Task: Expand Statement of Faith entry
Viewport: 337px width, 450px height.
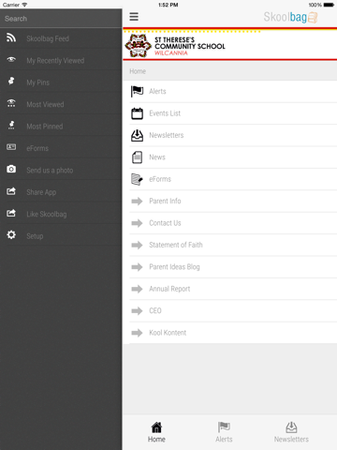Action: [x=233, y=245]
